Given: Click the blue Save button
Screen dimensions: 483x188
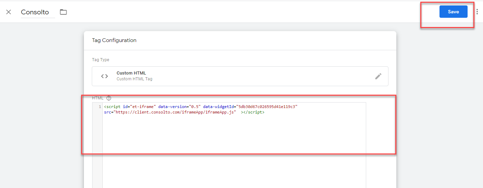Looking at the screenshot, I should 453,12.
